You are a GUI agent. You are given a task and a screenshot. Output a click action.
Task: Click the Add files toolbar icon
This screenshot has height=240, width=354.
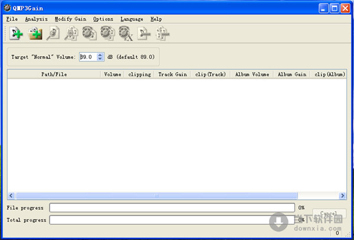pos(16,34)
